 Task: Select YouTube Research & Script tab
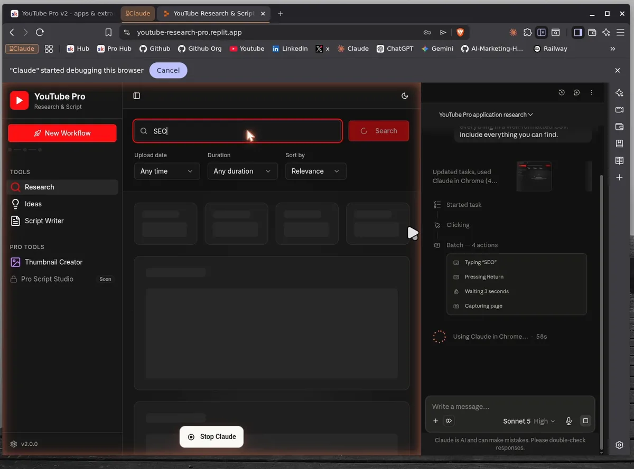click(213, 13)
